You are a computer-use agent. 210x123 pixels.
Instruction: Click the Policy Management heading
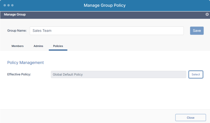tap(26, 63)
